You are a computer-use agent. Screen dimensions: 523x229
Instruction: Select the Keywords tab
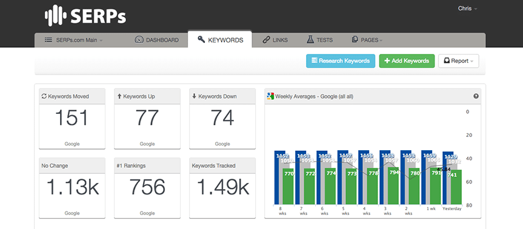tap(220, 40)
